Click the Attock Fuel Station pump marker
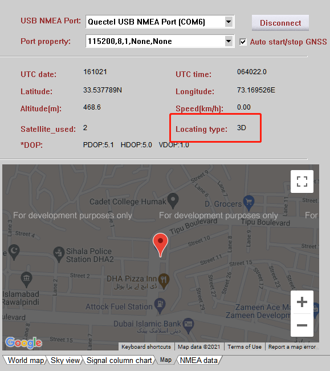The width and height of the screenshot is (330, 371). coord(160,305)
